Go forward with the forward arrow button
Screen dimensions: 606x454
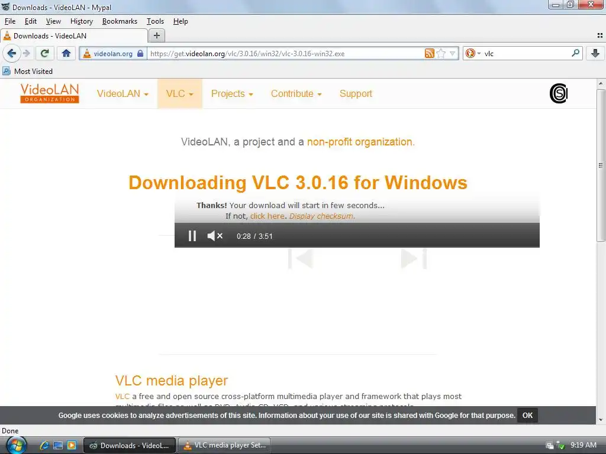pos(26,53)
